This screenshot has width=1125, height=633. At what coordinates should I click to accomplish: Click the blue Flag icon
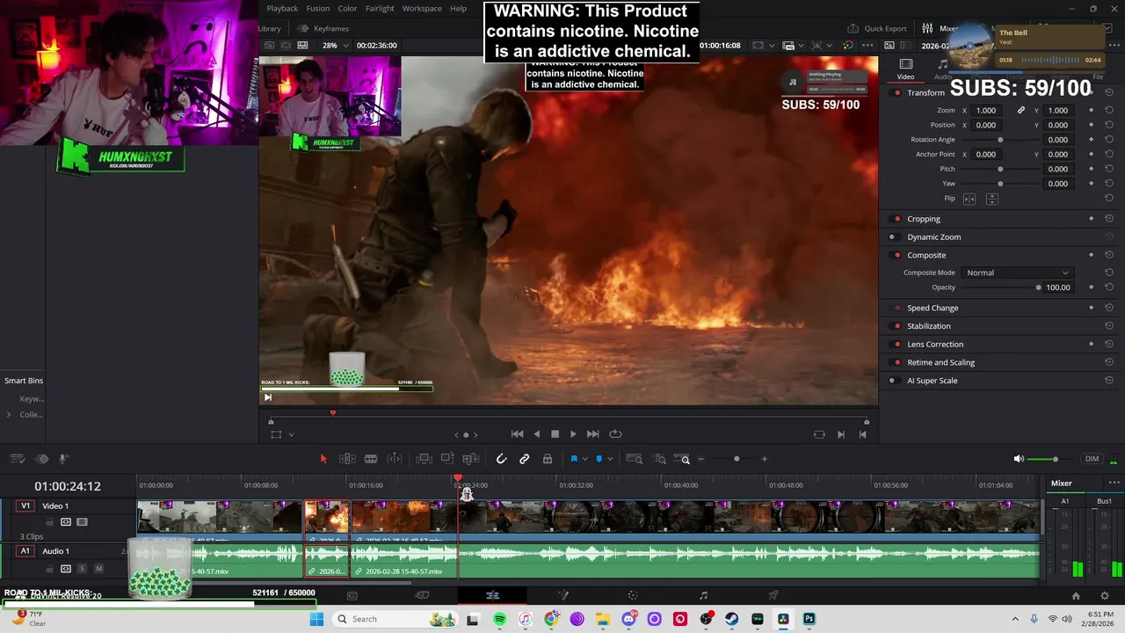click(x=574, y=459)
